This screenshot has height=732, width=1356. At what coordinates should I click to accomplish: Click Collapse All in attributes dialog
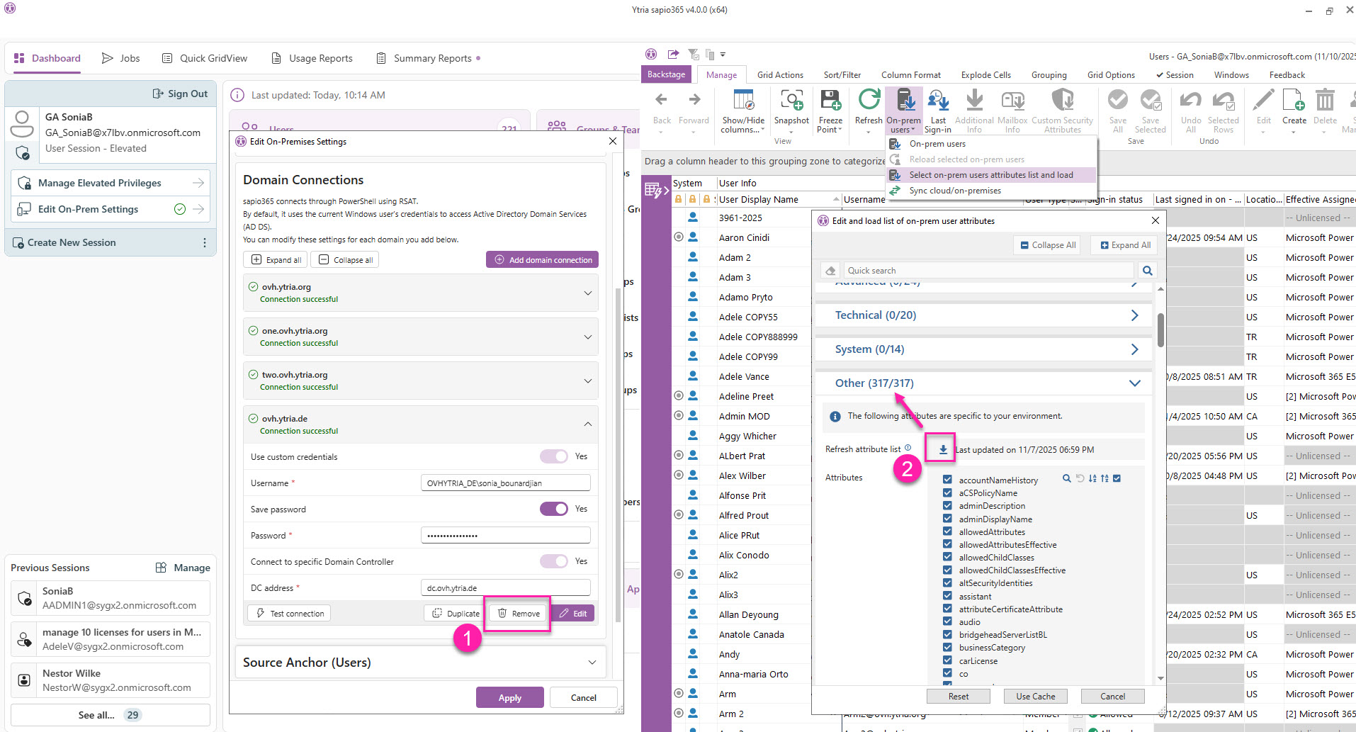point(1048,245)
